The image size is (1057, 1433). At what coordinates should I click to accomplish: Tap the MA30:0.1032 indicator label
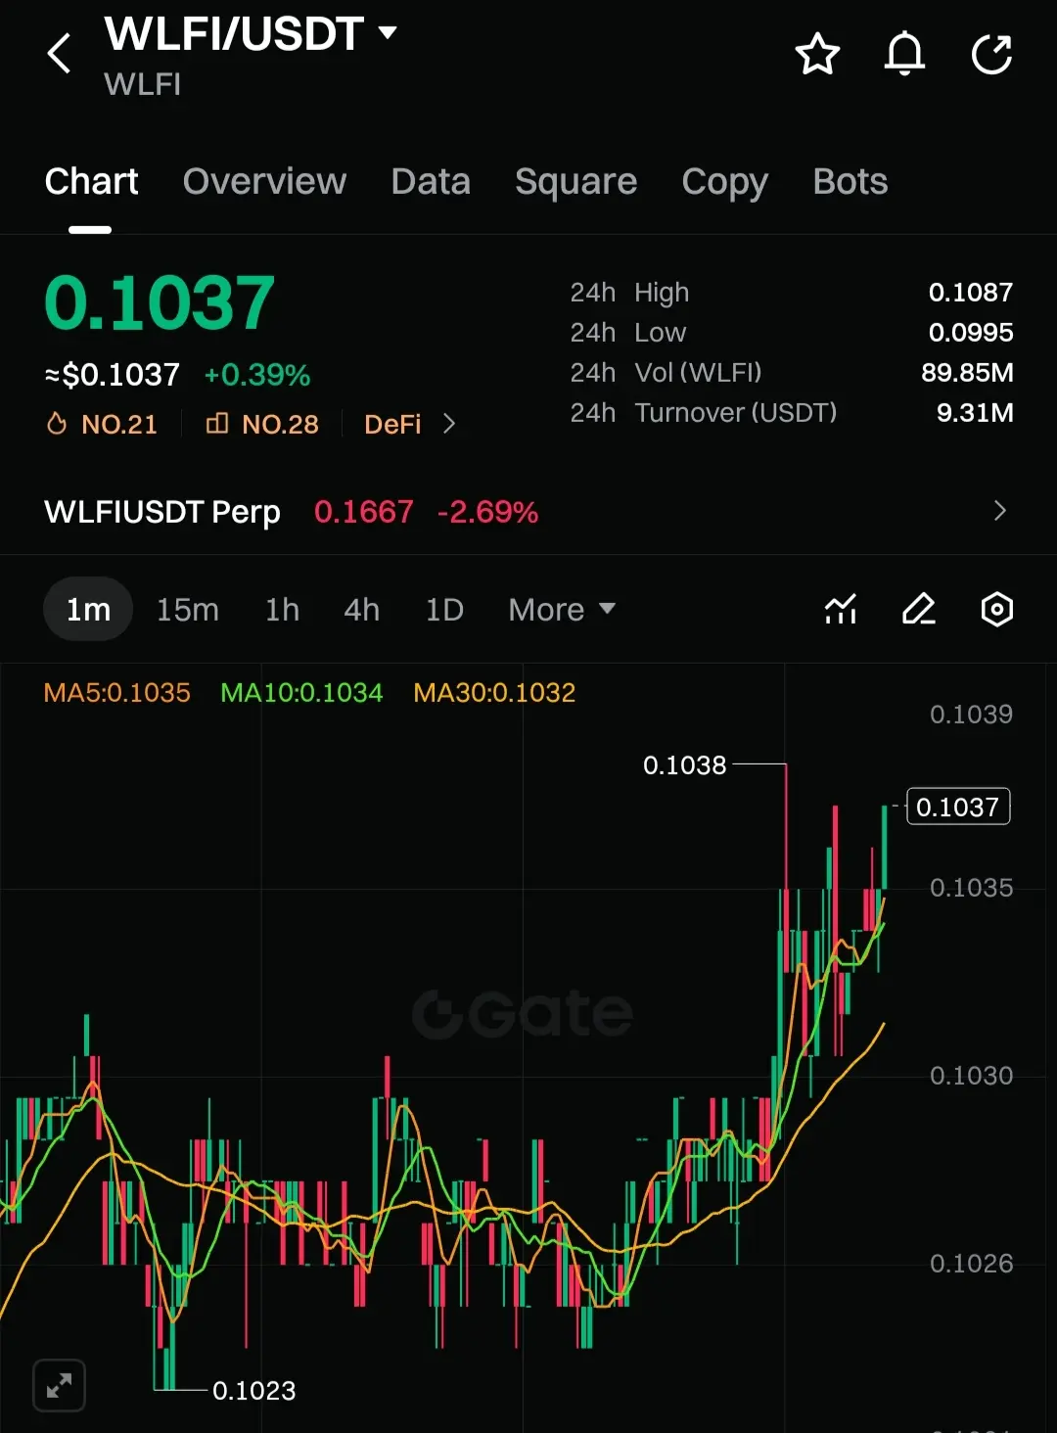(x=494, y=693)
